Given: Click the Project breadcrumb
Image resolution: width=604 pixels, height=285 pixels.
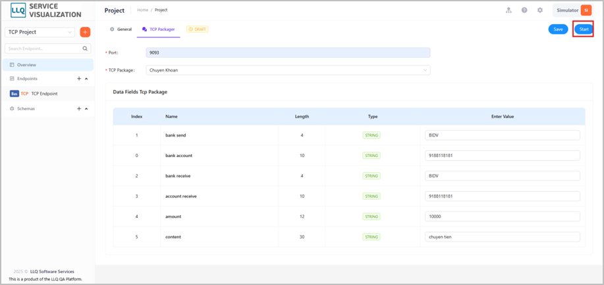Looking at the screenshot, I should pyautogui.click(x=161, y=10).
